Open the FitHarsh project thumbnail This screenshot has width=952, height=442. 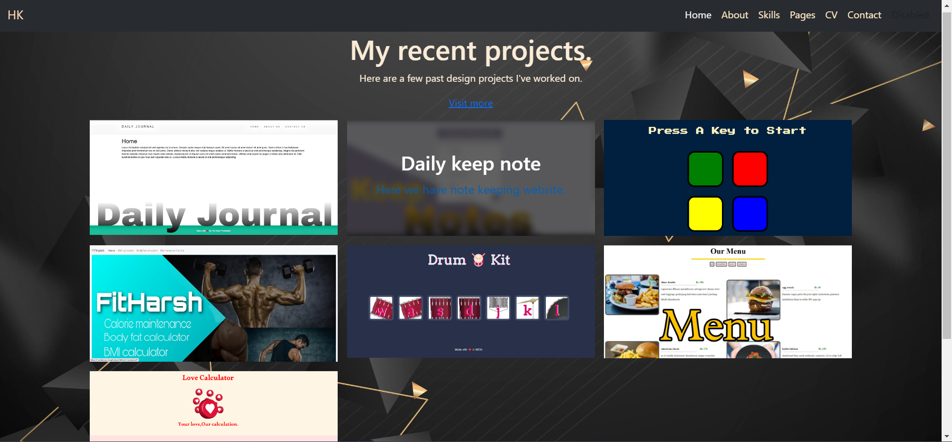pyautogui.click(x=214, y=303)
